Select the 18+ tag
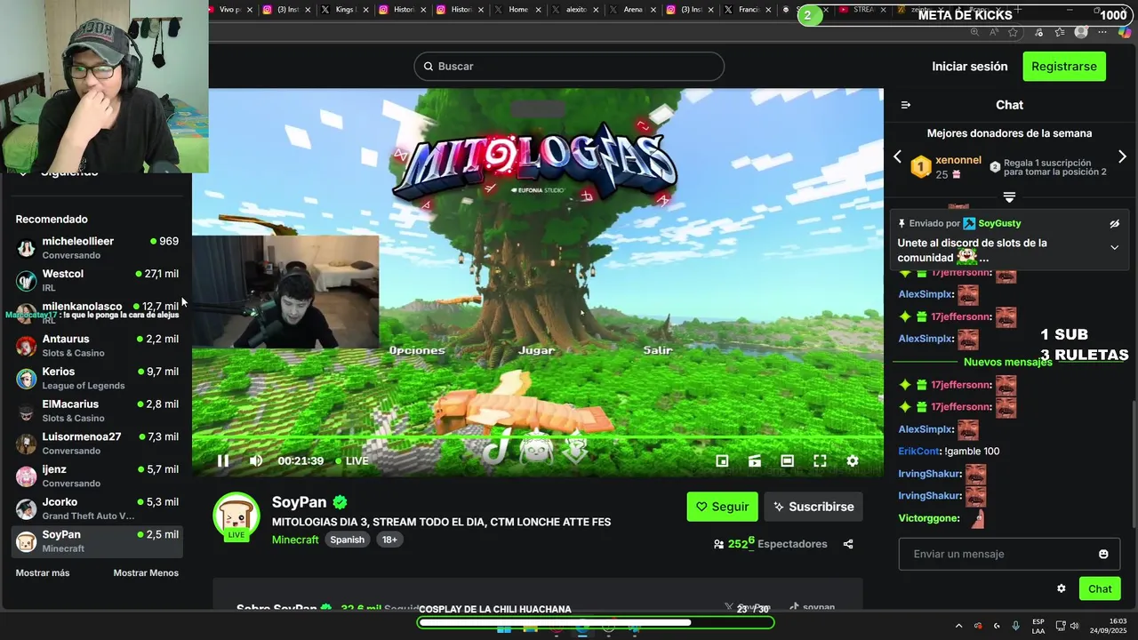 [x=389, y=540]
